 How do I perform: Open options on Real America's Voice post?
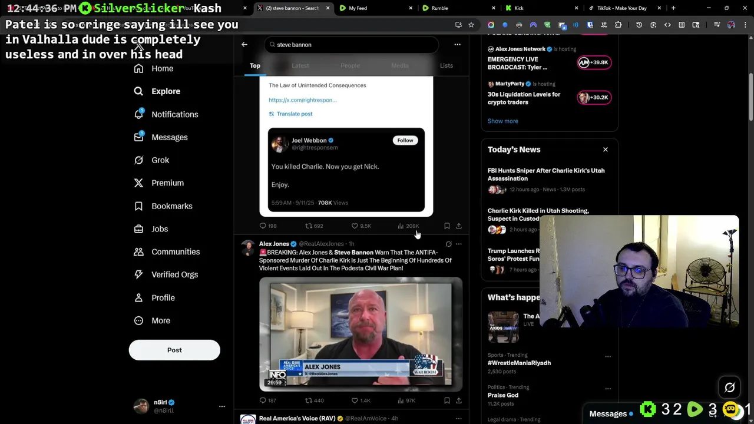(458, 419)
